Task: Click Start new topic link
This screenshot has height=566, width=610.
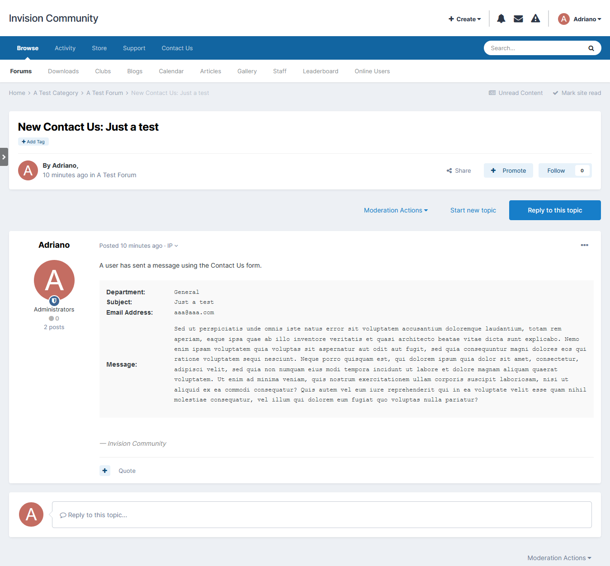Action: click(473, 210)
